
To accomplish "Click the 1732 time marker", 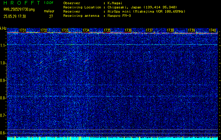I will (x=44, y=30).
